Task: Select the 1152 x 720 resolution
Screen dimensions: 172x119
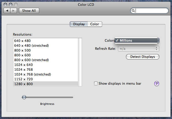Action: [24, 79]
